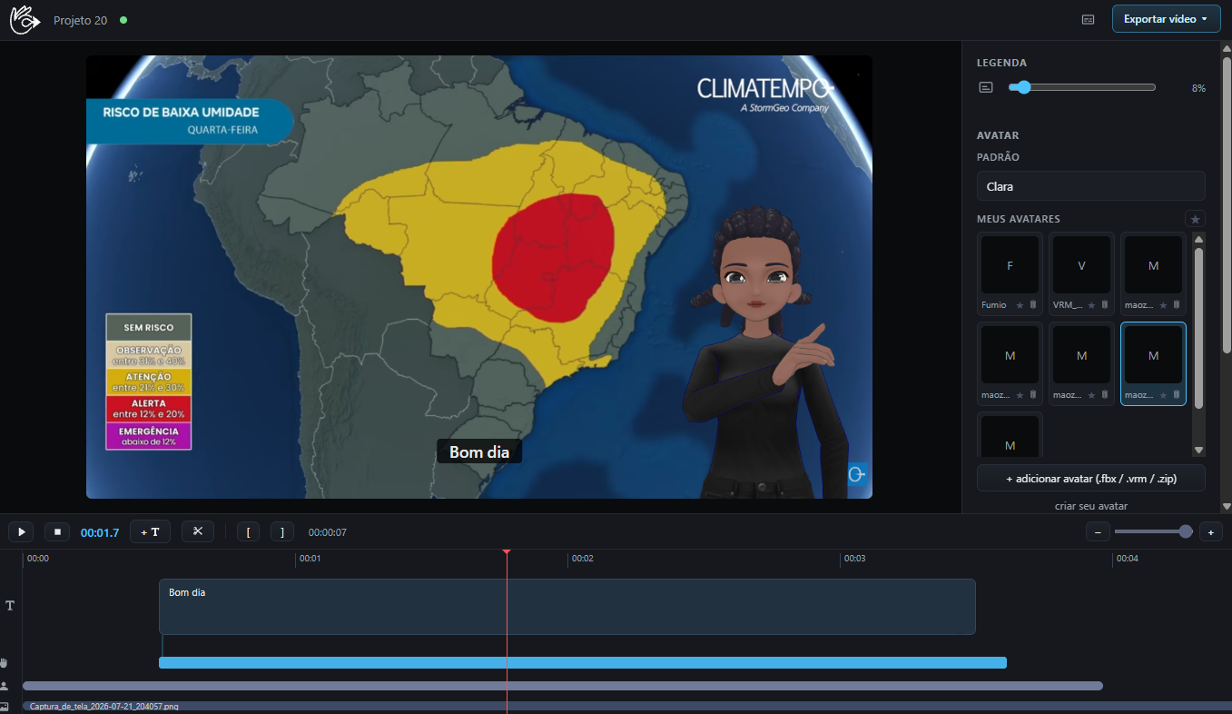This screenshot has height=714, width=1232.
Task: Click the favorites star filter beside MEUS AVATARES
Action: pos(1195,219)
